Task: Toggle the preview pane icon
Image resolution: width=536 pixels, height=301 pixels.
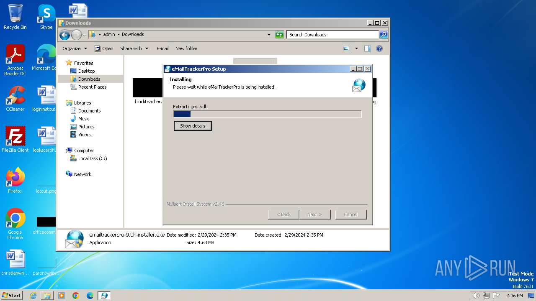Action: pyautogui.click(x=368, y=48)
